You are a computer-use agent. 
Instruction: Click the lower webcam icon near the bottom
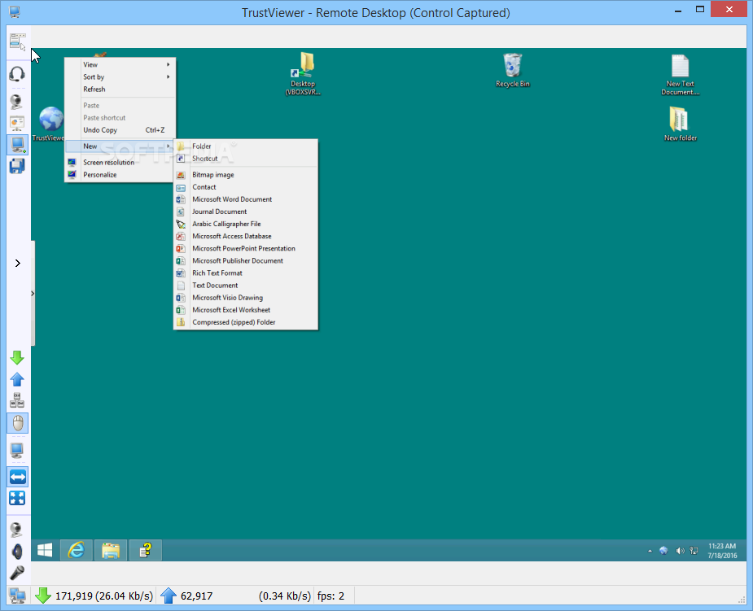click(17, 530)
